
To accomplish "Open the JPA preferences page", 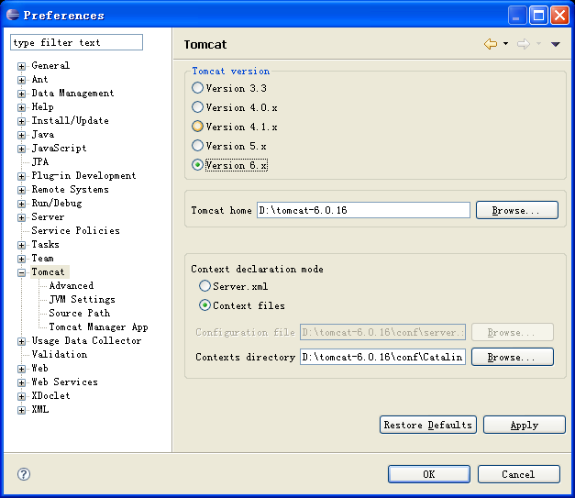I will (x=40, y=161).
